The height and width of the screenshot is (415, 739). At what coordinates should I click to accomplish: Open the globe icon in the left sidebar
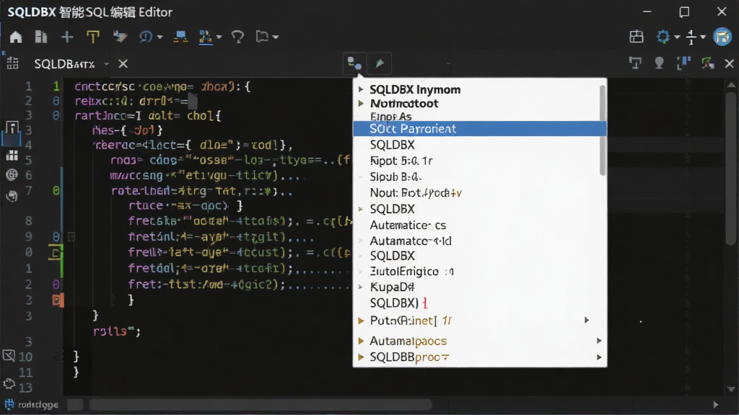[x=12, y=175]
